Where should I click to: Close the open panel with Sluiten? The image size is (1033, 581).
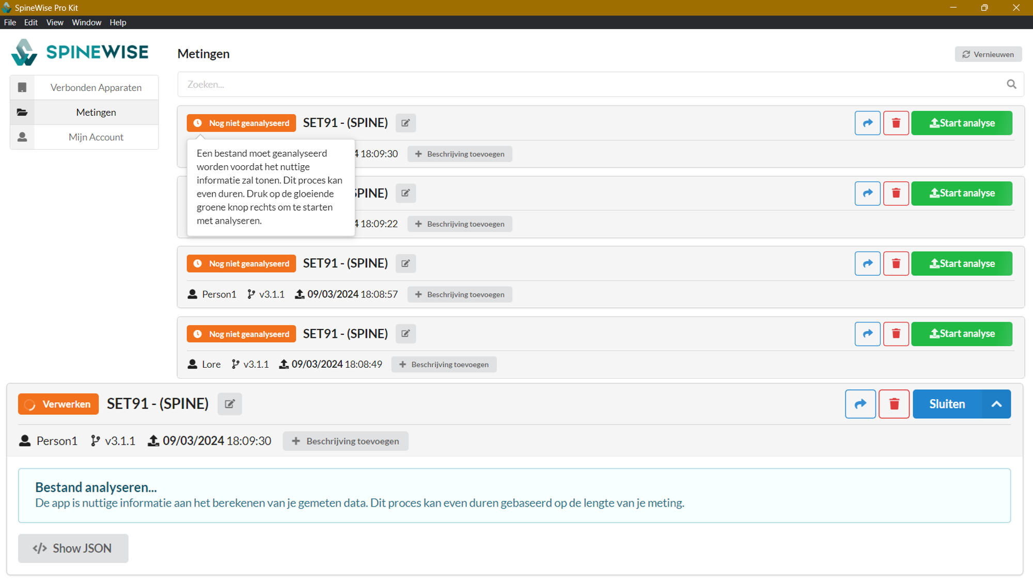(x=947, y=404)
